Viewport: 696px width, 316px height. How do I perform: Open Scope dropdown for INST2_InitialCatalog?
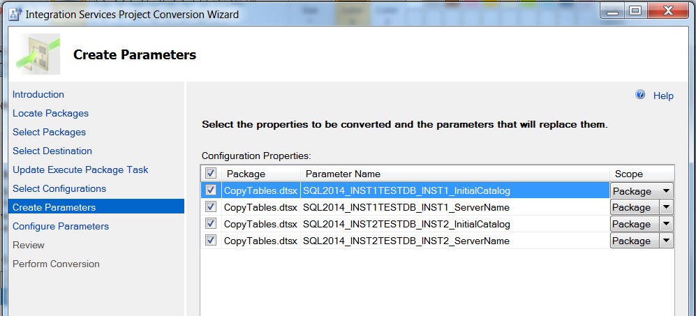666,224
